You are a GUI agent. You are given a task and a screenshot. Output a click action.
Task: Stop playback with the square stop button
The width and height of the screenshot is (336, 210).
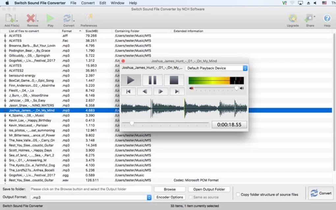174,80
